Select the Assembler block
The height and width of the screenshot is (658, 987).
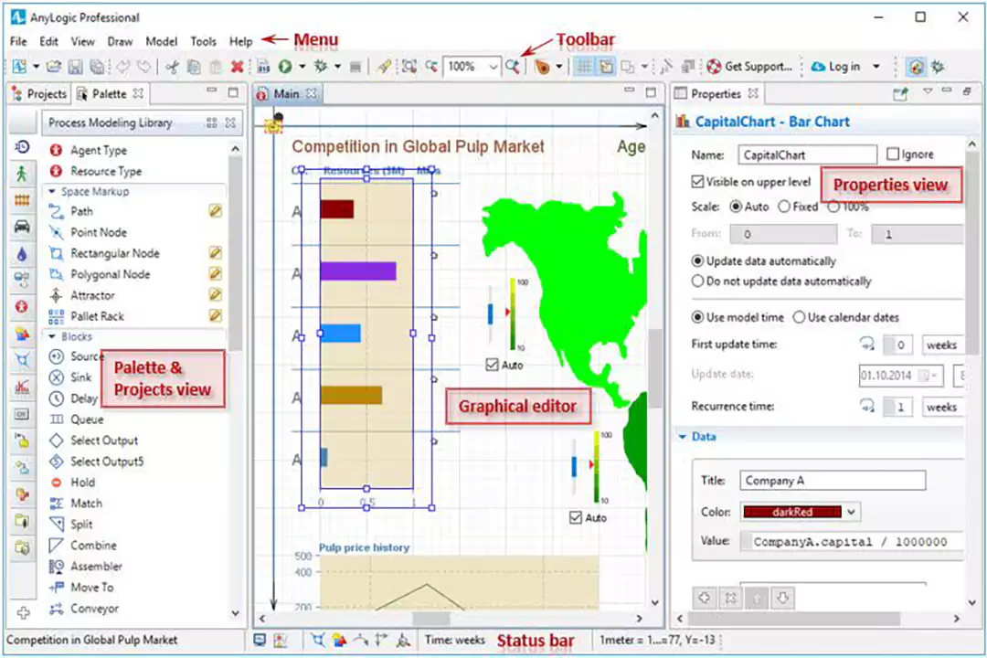point(96,567)
